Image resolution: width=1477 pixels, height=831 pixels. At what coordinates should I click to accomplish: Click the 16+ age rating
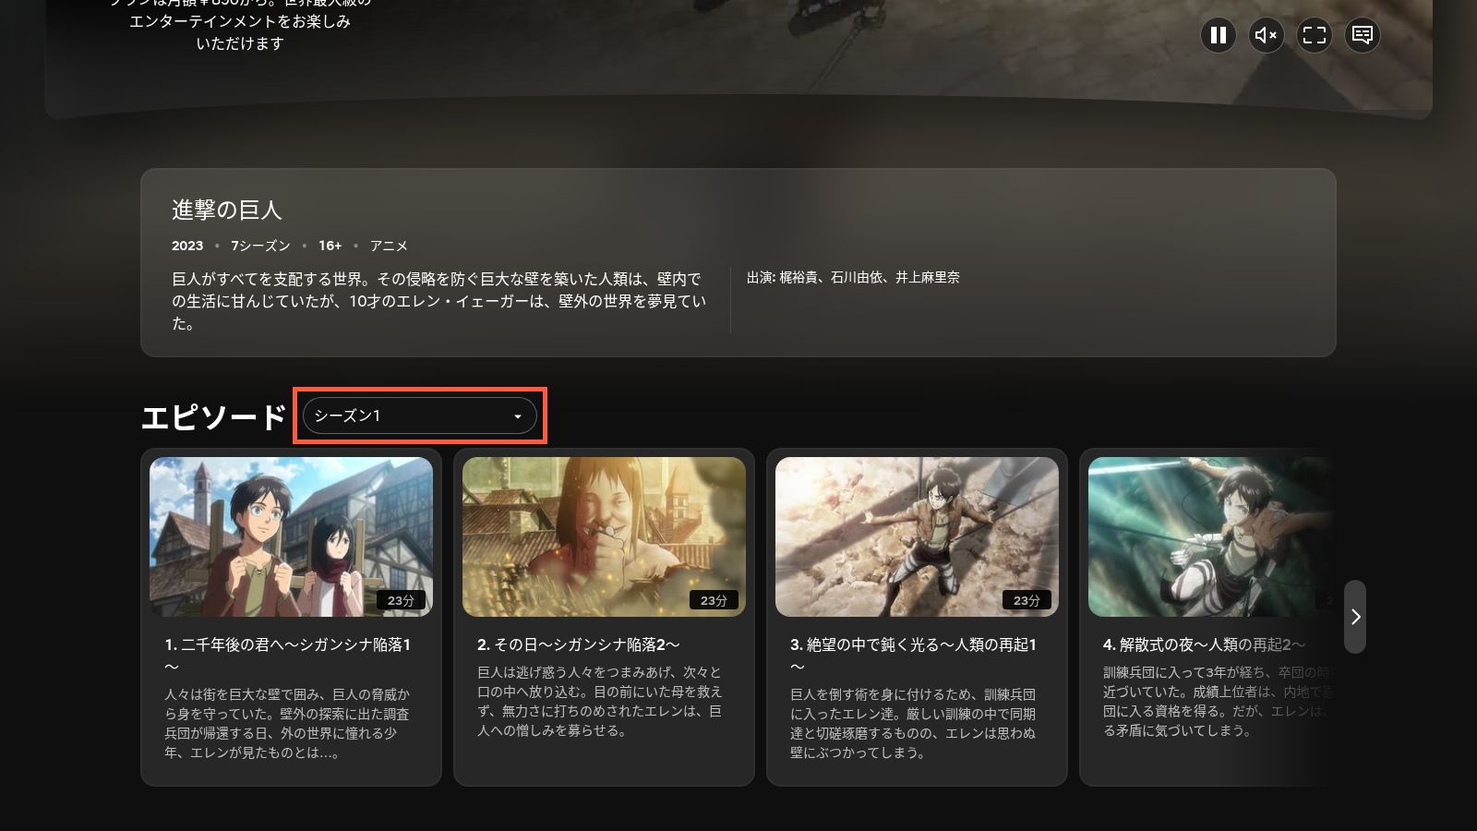330,246
